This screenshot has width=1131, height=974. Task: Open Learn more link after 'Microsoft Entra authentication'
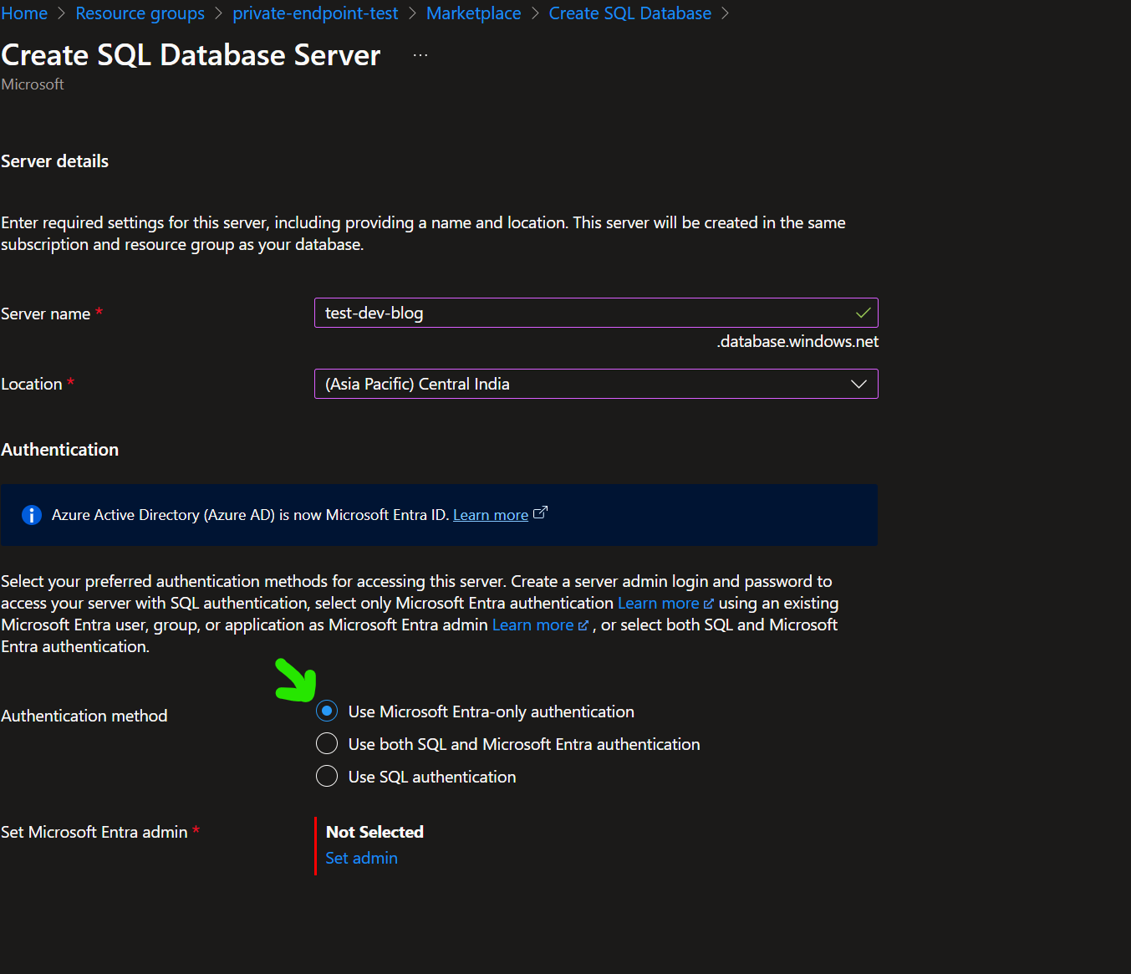(x=659, y=603)
